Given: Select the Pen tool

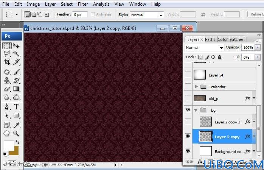Looking at the screenshot, I should 7,107.
